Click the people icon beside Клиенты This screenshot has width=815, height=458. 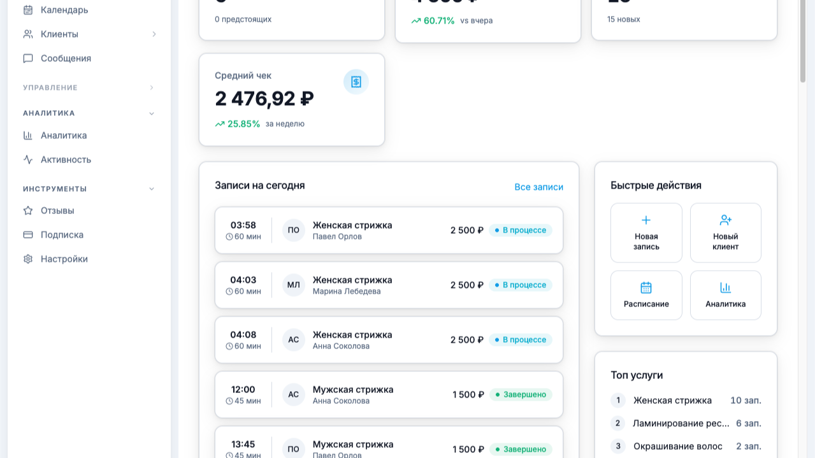28,34
